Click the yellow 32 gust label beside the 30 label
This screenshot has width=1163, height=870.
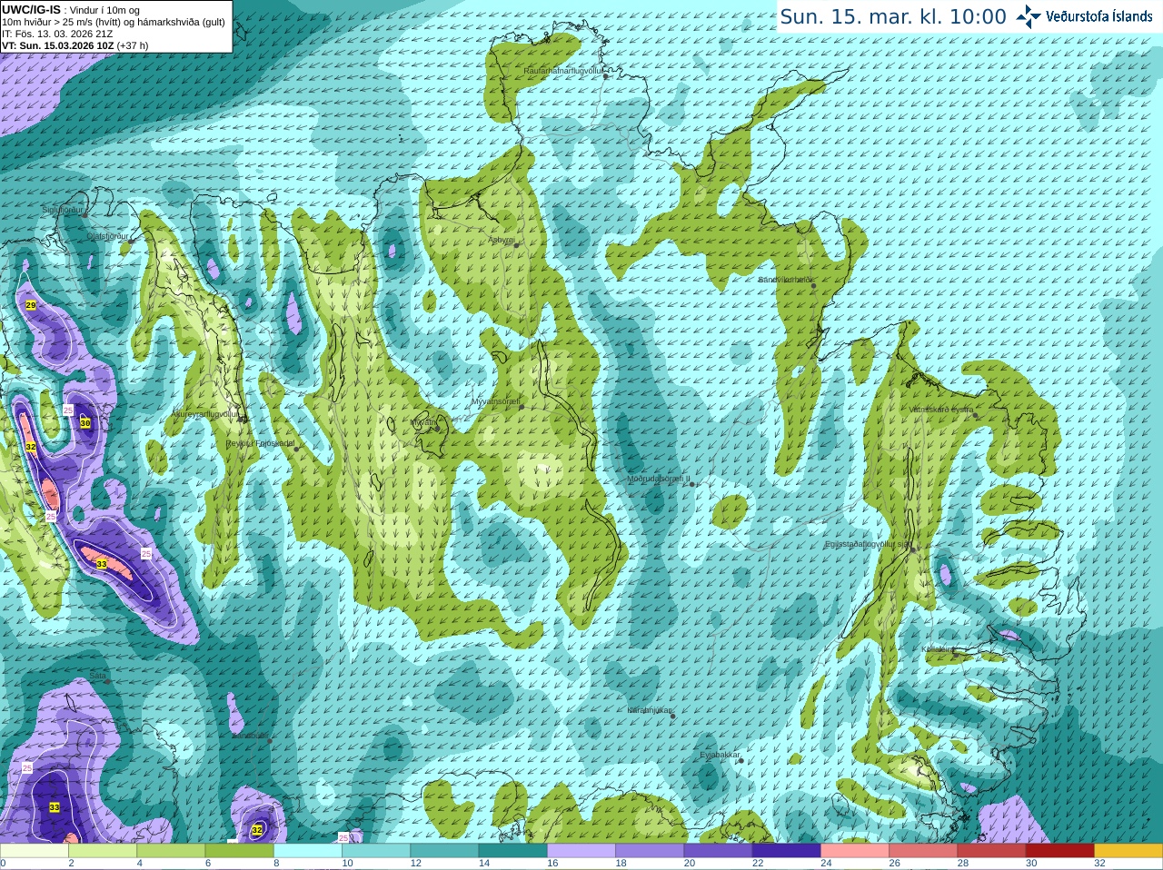pyautogui.click(x=30, y=447)
